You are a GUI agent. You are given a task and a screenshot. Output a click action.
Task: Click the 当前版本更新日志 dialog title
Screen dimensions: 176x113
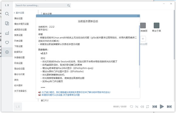[88, 21]
